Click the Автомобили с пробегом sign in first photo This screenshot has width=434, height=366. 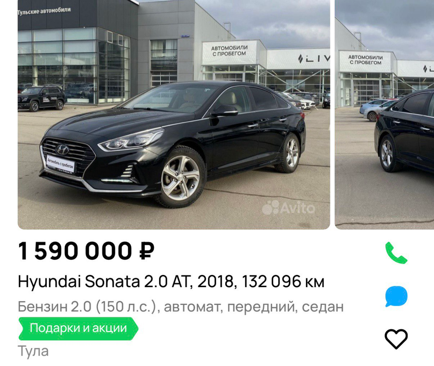point(229,51)
